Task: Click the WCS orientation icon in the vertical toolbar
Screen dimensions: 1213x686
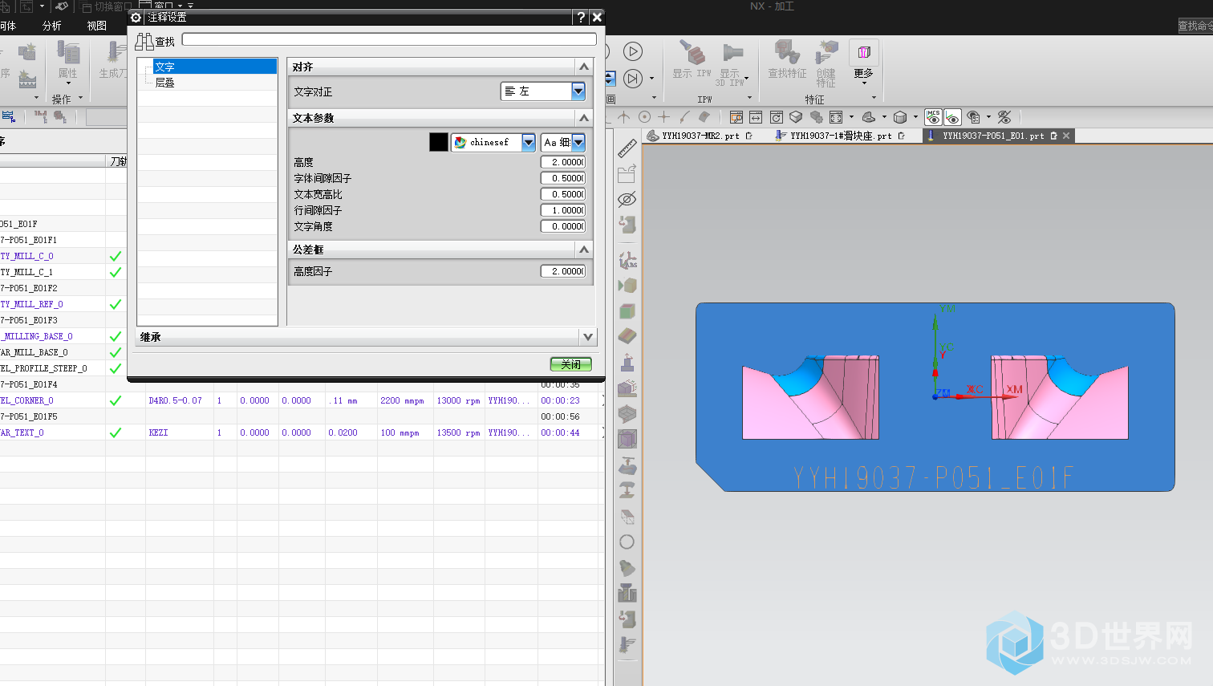Action: pyautogui.click(x=627, y=260)
